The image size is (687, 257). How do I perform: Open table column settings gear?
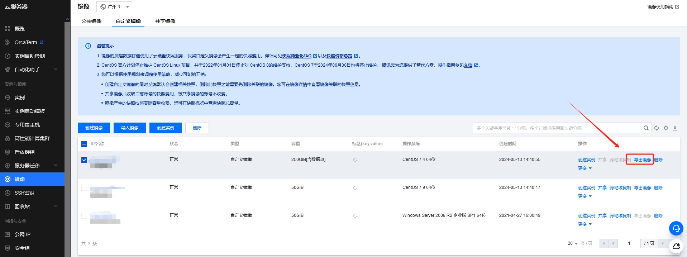(666, 128)
